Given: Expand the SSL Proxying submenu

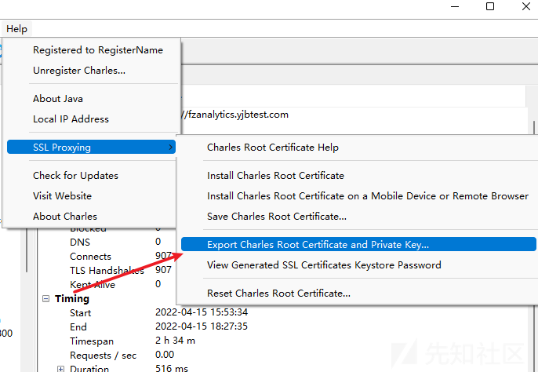Looking at the screenshot, I should 91,147.
